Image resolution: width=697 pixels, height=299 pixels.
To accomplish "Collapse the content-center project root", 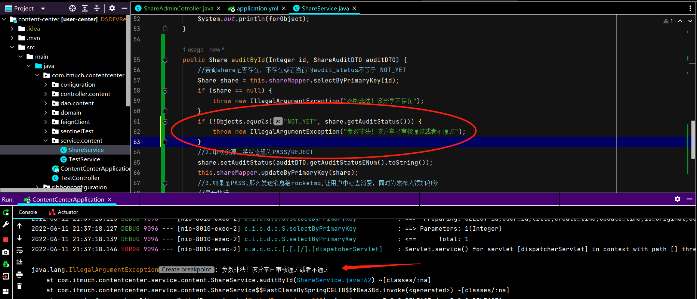I will pos(4,19).
